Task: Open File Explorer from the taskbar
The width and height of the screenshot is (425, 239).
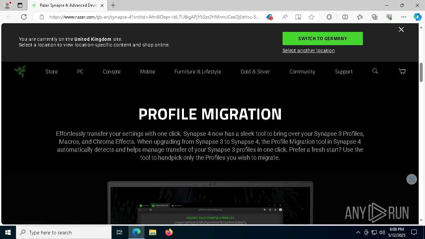Action: coord(152,232)
